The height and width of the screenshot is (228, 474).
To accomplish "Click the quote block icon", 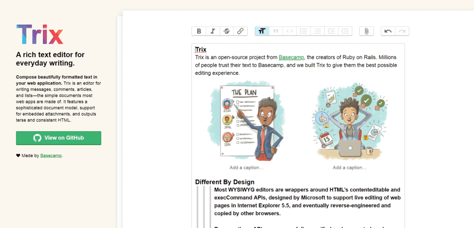I will pyautogui.click(x=276, y=31).
